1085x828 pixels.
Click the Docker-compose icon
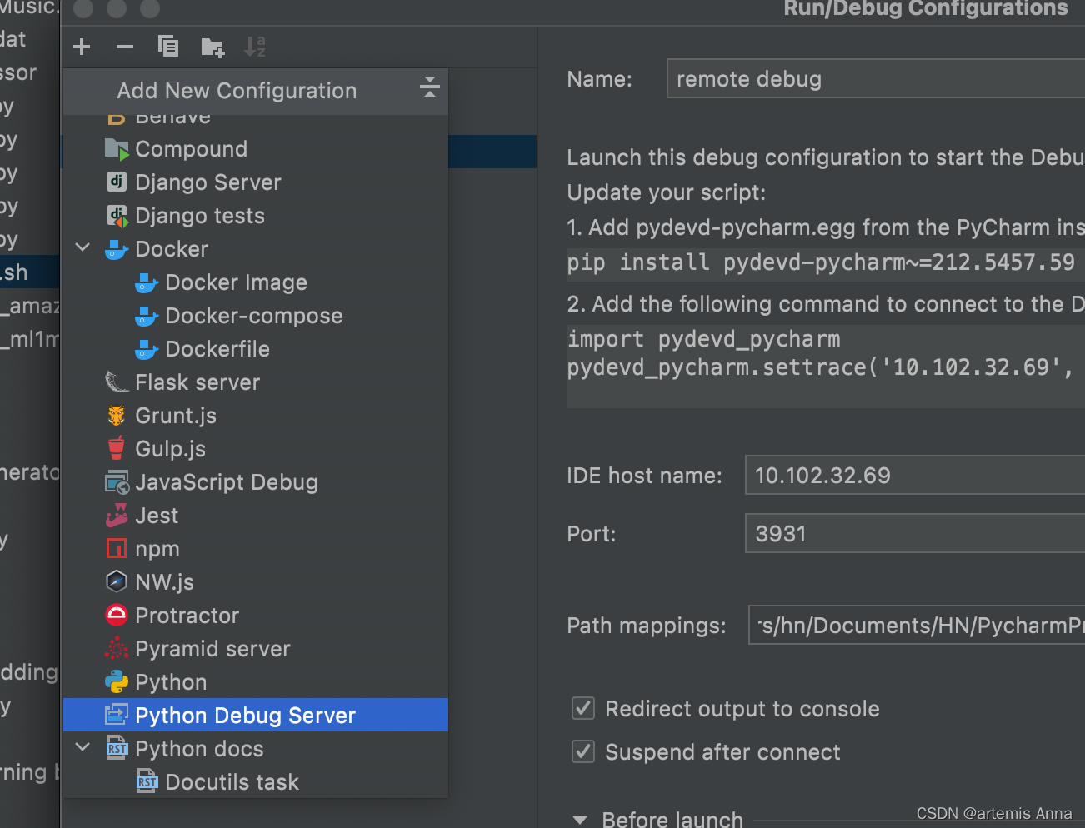click(147, 316)
